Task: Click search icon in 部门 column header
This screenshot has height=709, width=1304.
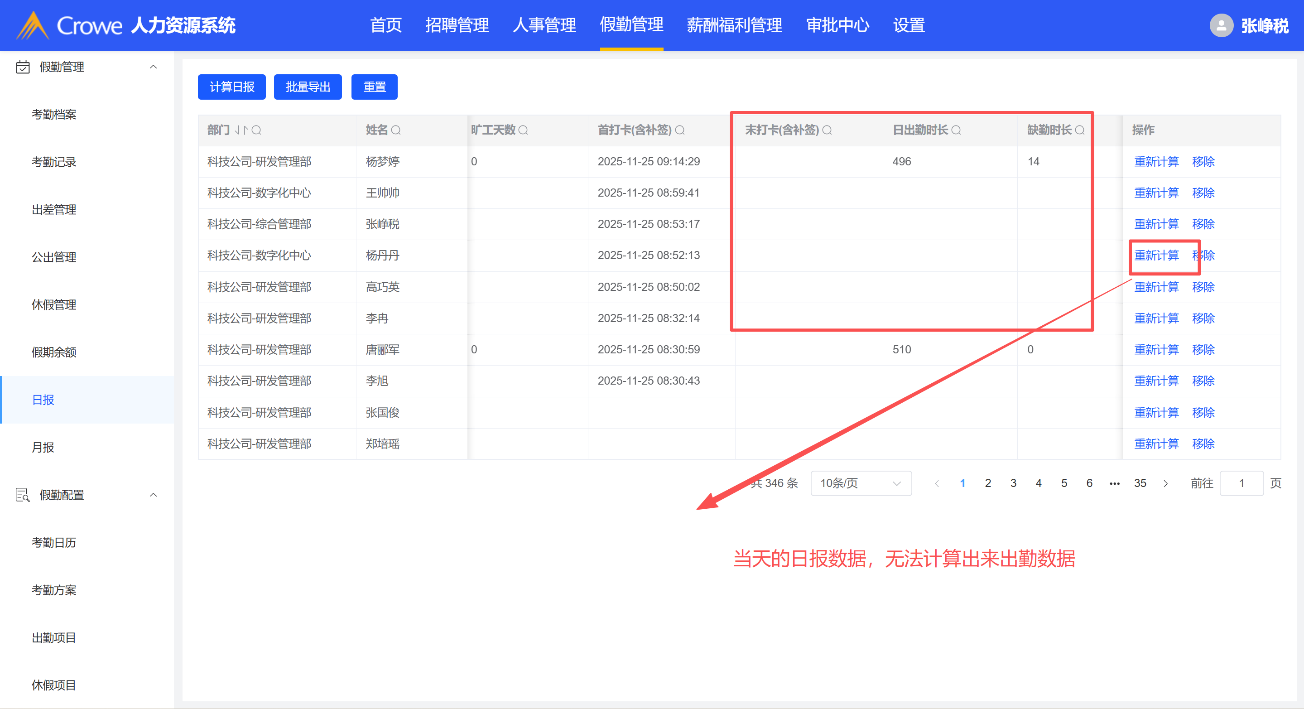Action: click(x=257, y=130)
